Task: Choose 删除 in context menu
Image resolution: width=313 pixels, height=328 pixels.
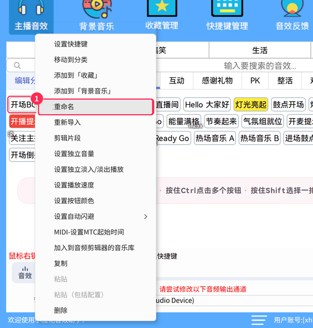Action: [x=96, y=311]
